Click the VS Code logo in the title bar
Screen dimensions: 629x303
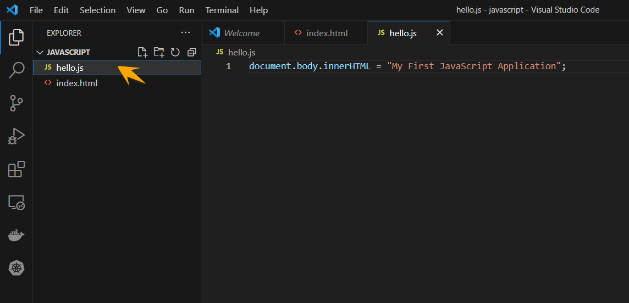(x=13, y=10)
